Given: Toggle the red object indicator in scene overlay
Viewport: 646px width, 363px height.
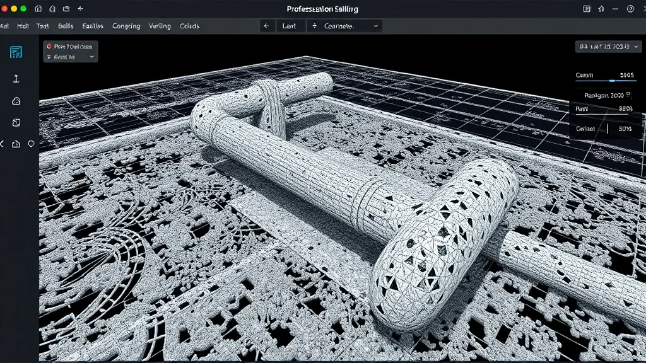Looking at the screenshot, I should point(49,46).
